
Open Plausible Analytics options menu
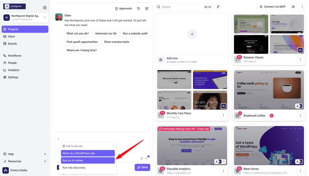coord(224,171)
